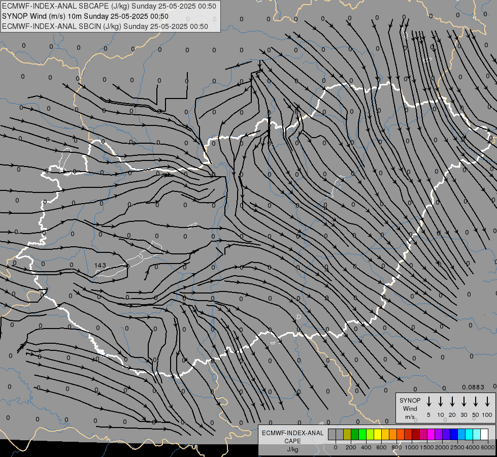
Task: Click the 10 speed label in the wind legend
Action: [x=440, y=415]
